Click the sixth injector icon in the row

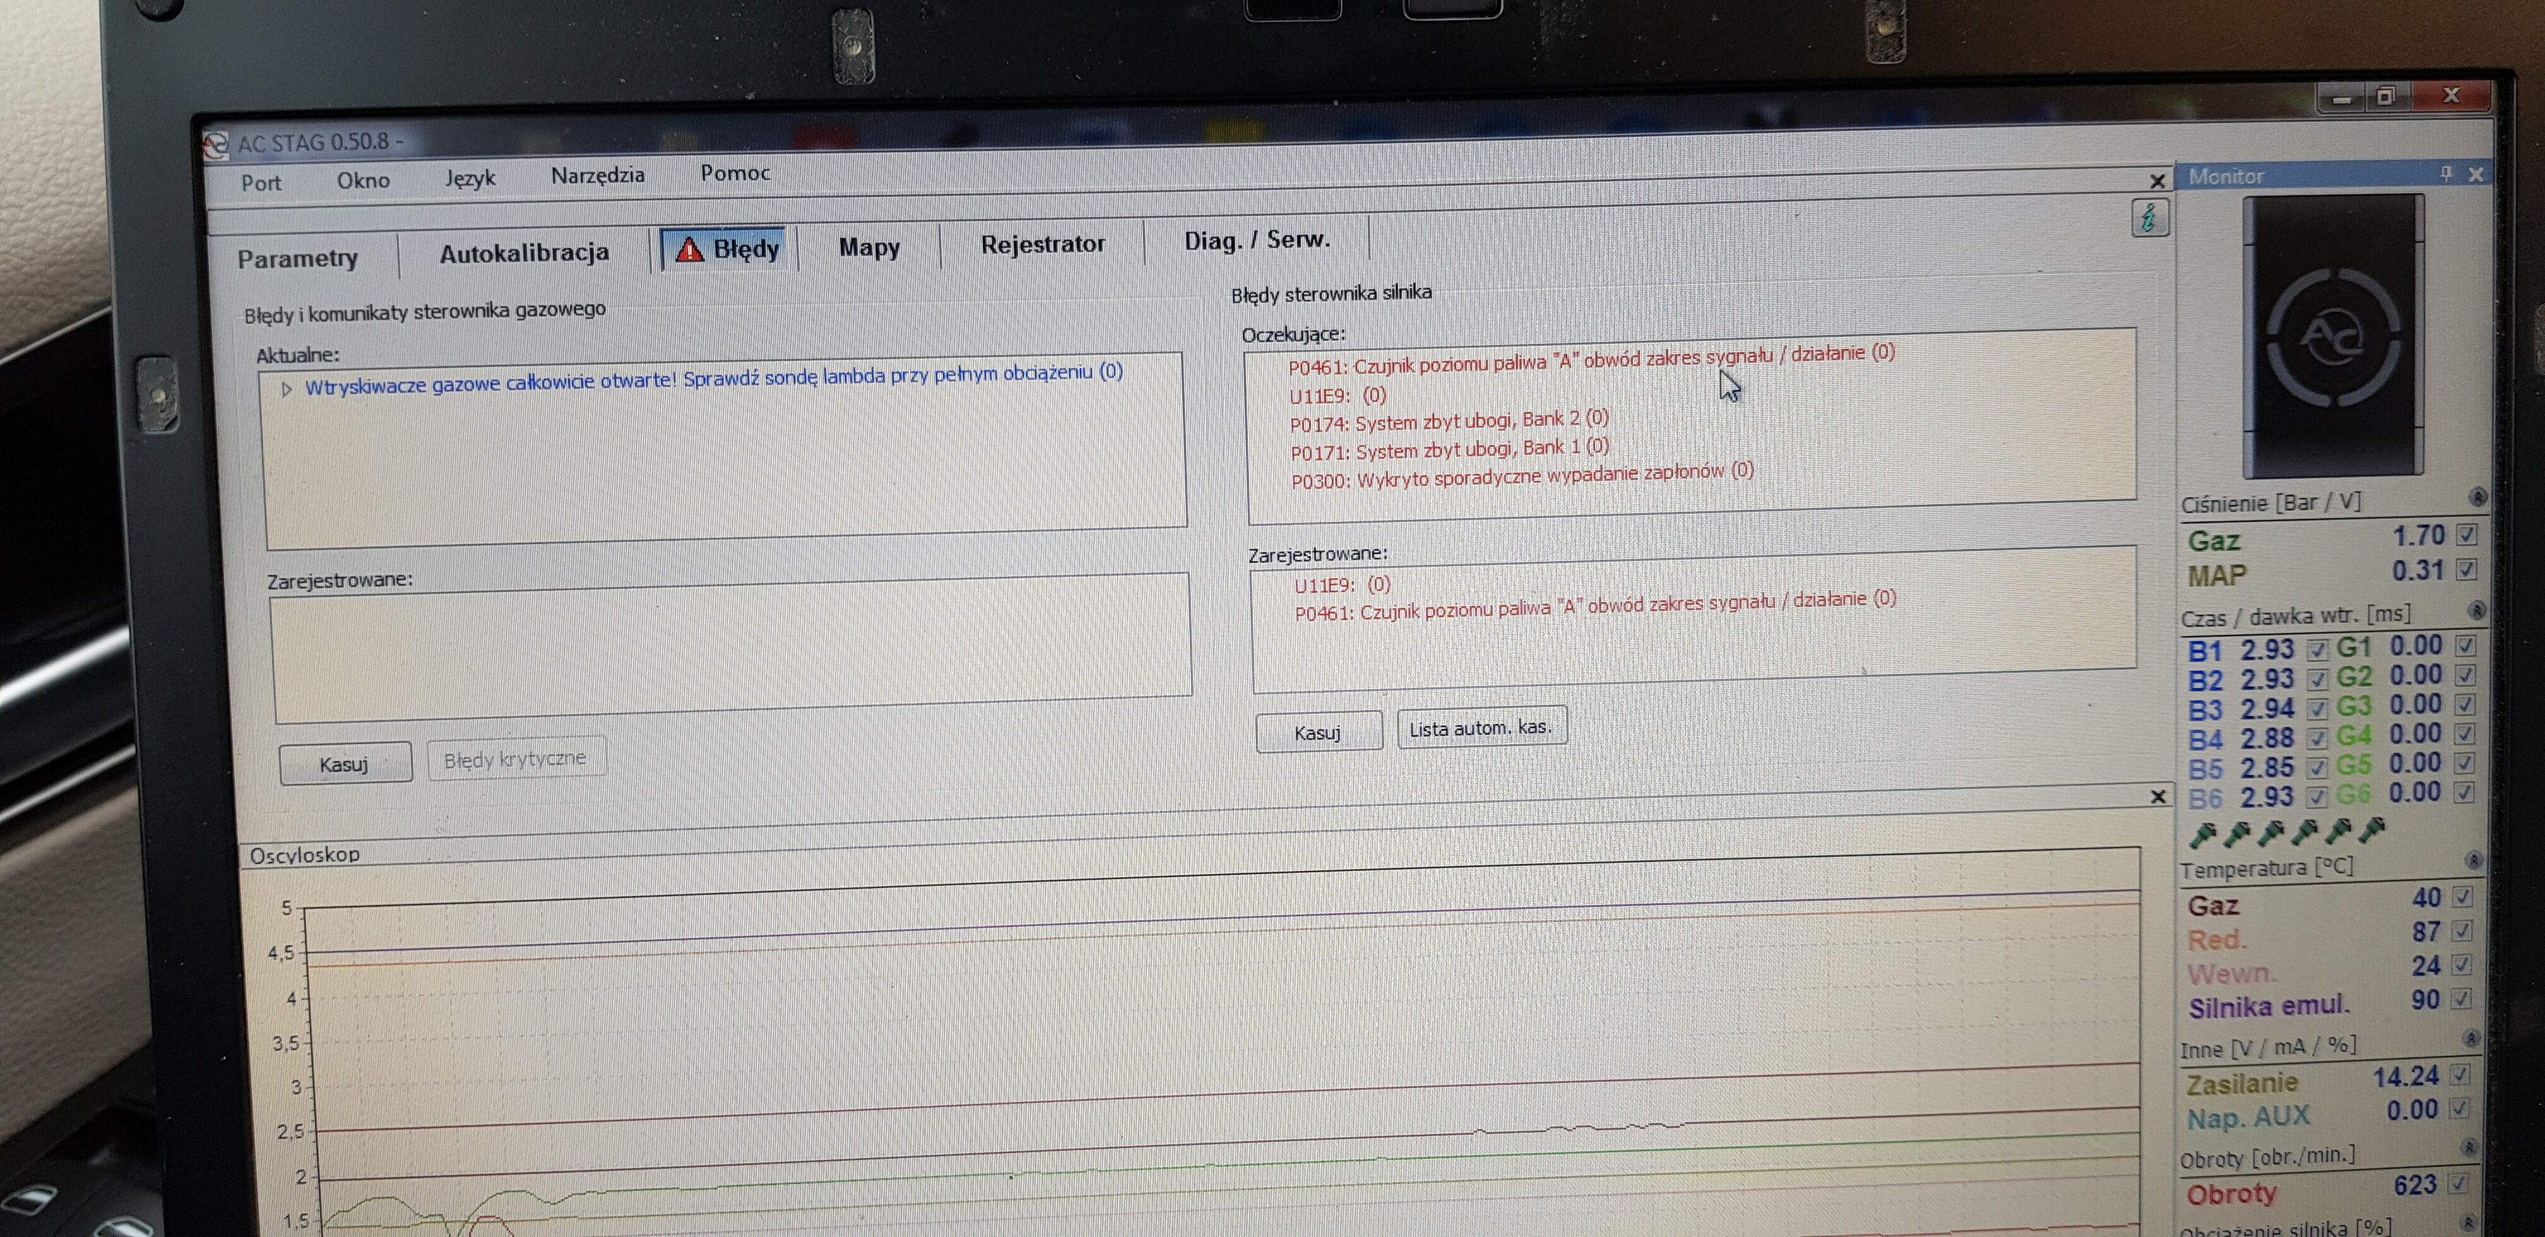click(x=2371, y=830)
